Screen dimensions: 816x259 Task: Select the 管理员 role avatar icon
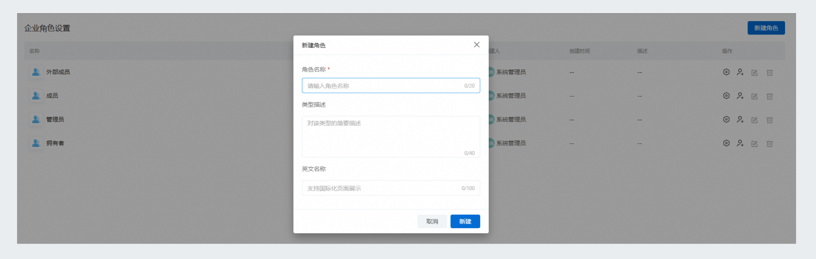(x=36, y=119)
